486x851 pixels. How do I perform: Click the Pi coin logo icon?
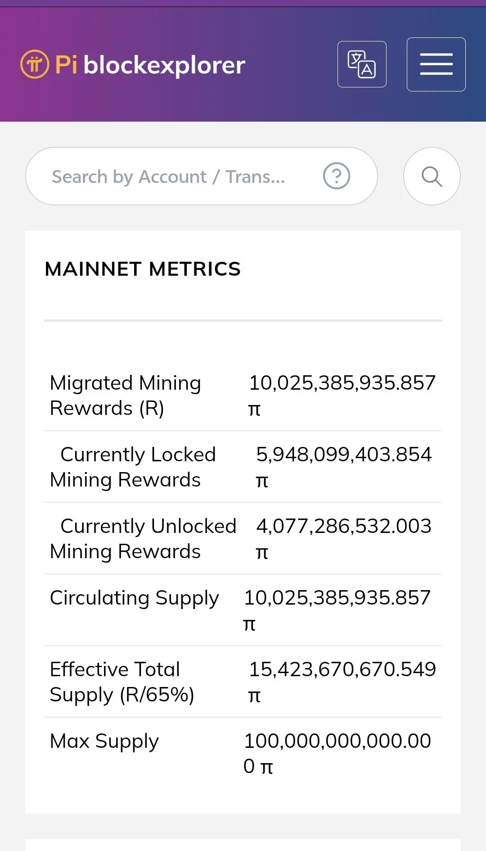pos(35,64)
